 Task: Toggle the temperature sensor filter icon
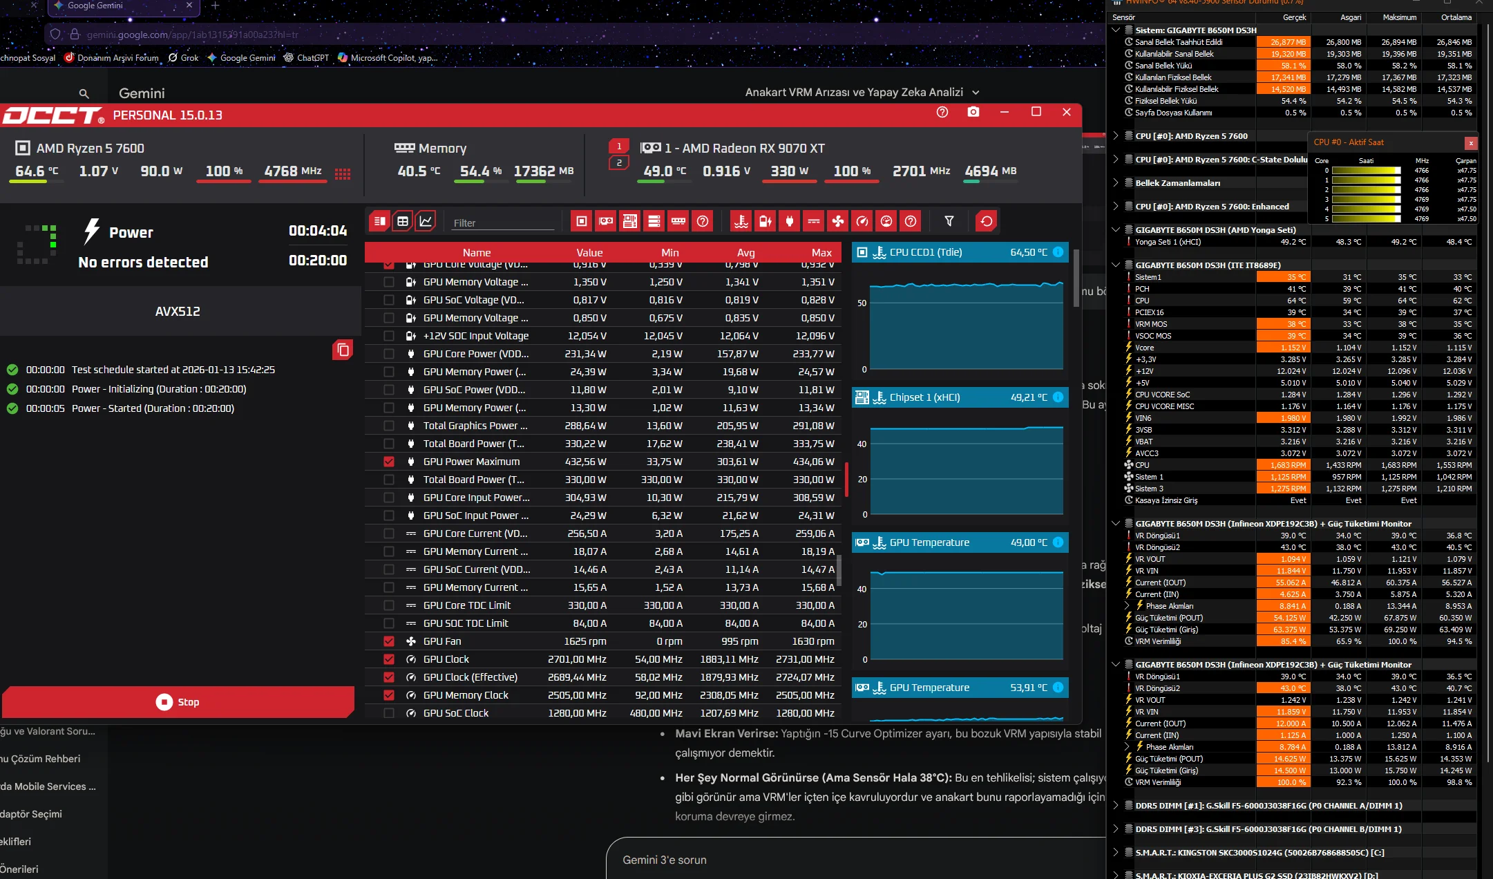[741, 221]
